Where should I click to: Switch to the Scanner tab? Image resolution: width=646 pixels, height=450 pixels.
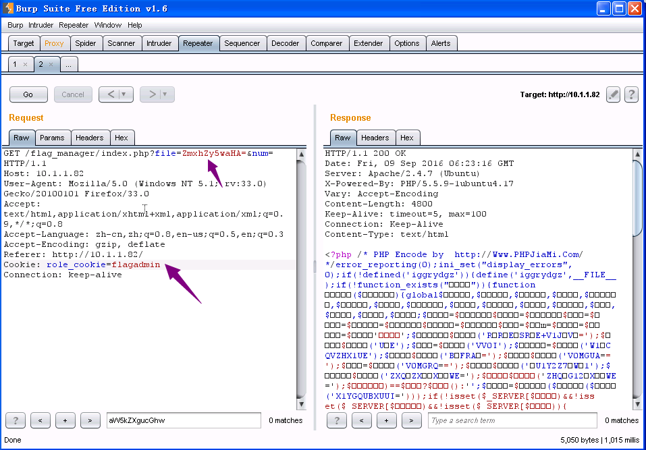click(121, 43)
